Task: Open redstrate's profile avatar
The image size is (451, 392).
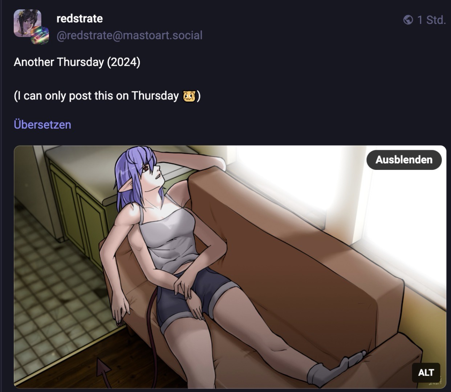Action: tap(27, 23)
